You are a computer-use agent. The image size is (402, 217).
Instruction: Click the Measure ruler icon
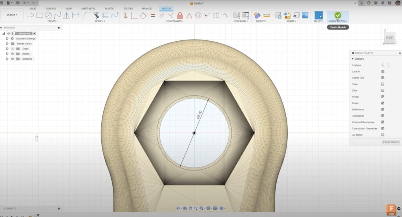click(267, 16)
